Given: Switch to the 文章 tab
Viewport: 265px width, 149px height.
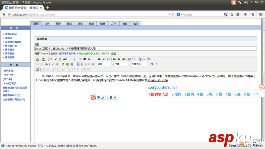Looking at the screenshot, I should click(47, 23).
